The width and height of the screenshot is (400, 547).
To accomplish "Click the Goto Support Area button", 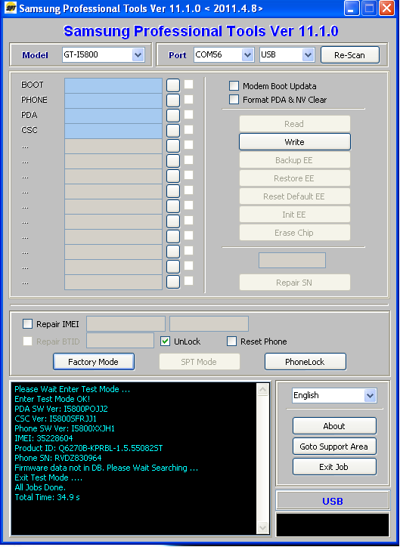I will (x=334, y=447).
